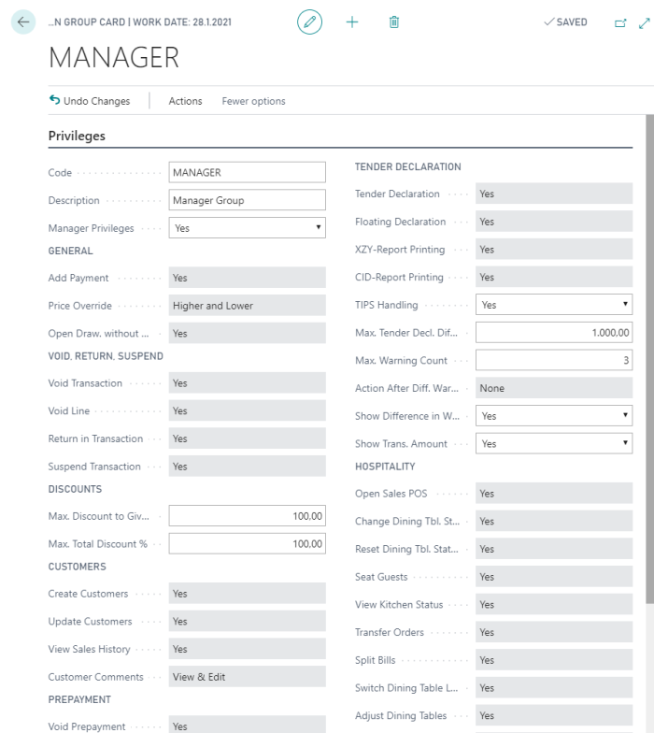Click the Open Draw. without value field
The height and width of the screenshot is (733, 654).
click(247, 333)
